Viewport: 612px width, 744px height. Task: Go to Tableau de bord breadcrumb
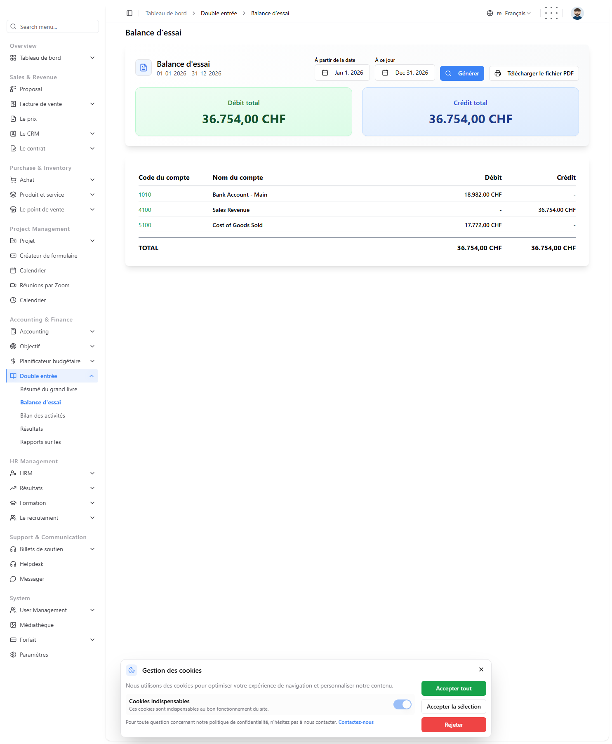pyautogui.click(x=166, y=13)
